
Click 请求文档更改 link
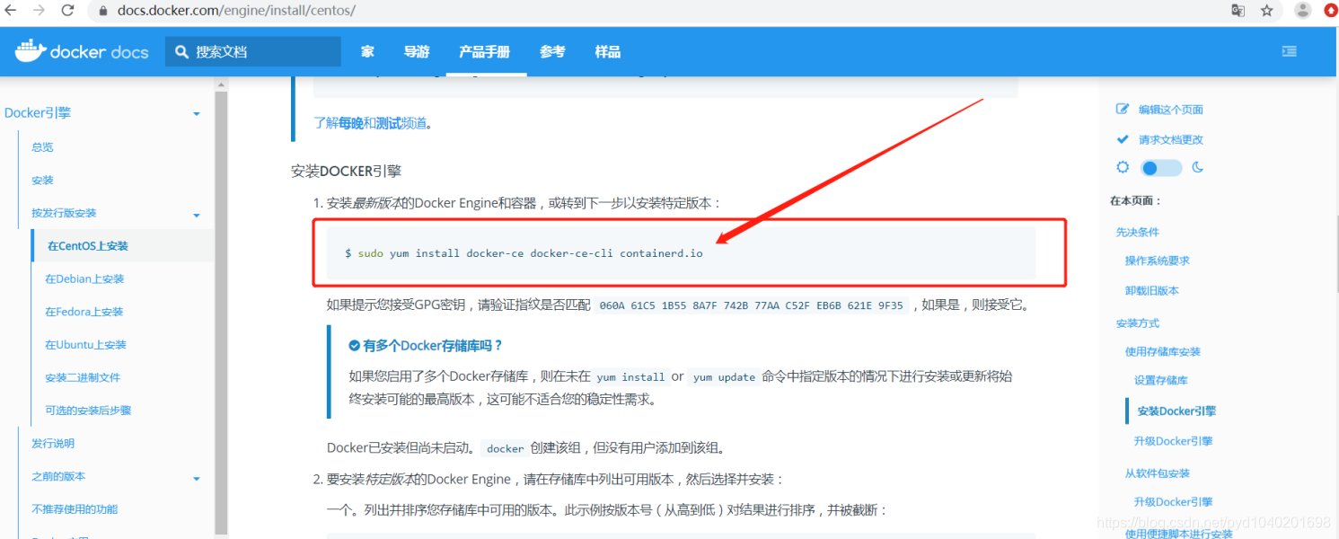tap(1171, 140)
